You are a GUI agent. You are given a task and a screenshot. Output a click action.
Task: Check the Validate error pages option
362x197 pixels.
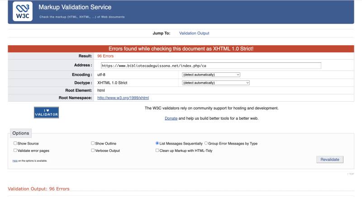pyautogui.click(x=15, y=150)
